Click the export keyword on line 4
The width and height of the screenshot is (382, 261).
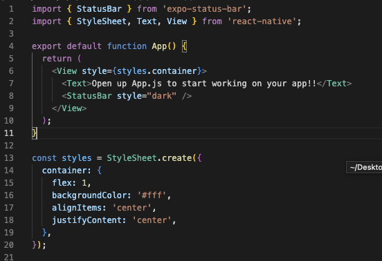[x=47, y=46]
